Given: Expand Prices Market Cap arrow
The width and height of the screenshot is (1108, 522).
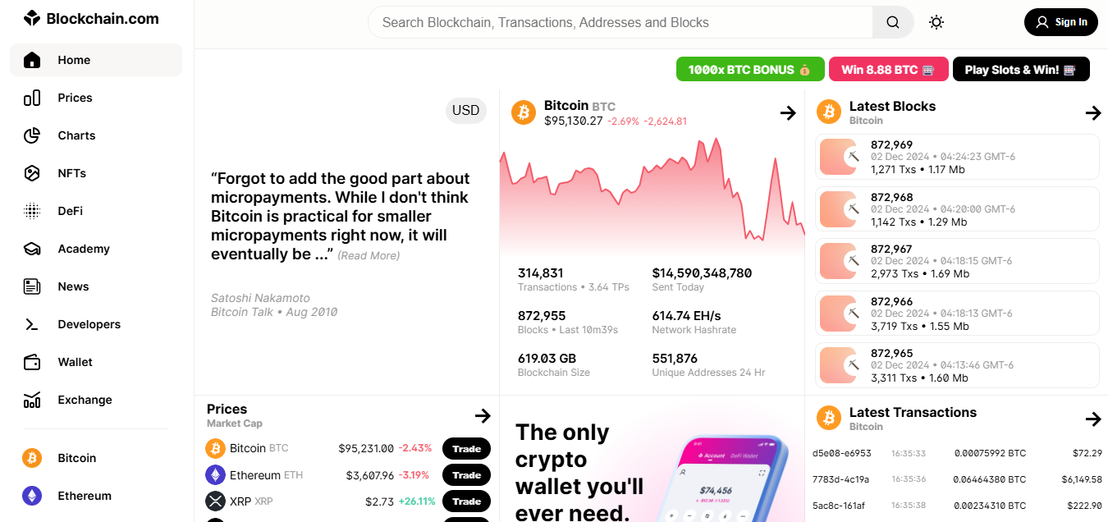Looking at the screenshot, I should 483,415.
